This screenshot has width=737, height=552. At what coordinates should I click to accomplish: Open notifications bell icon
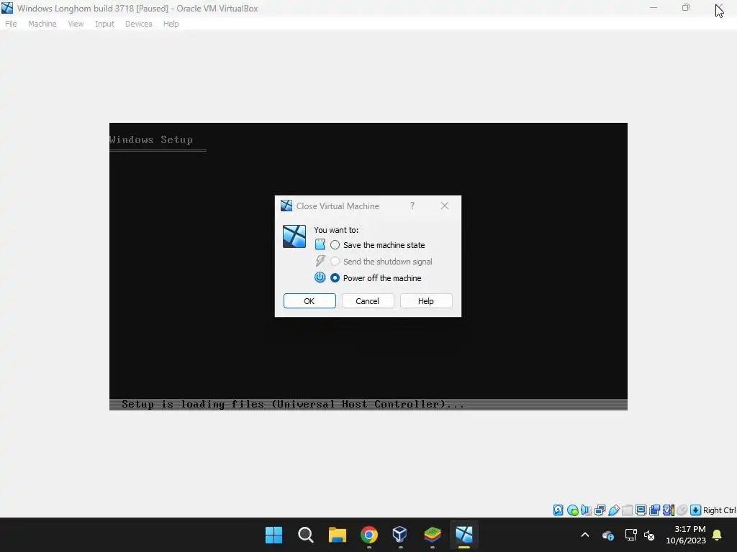[718, 535]
